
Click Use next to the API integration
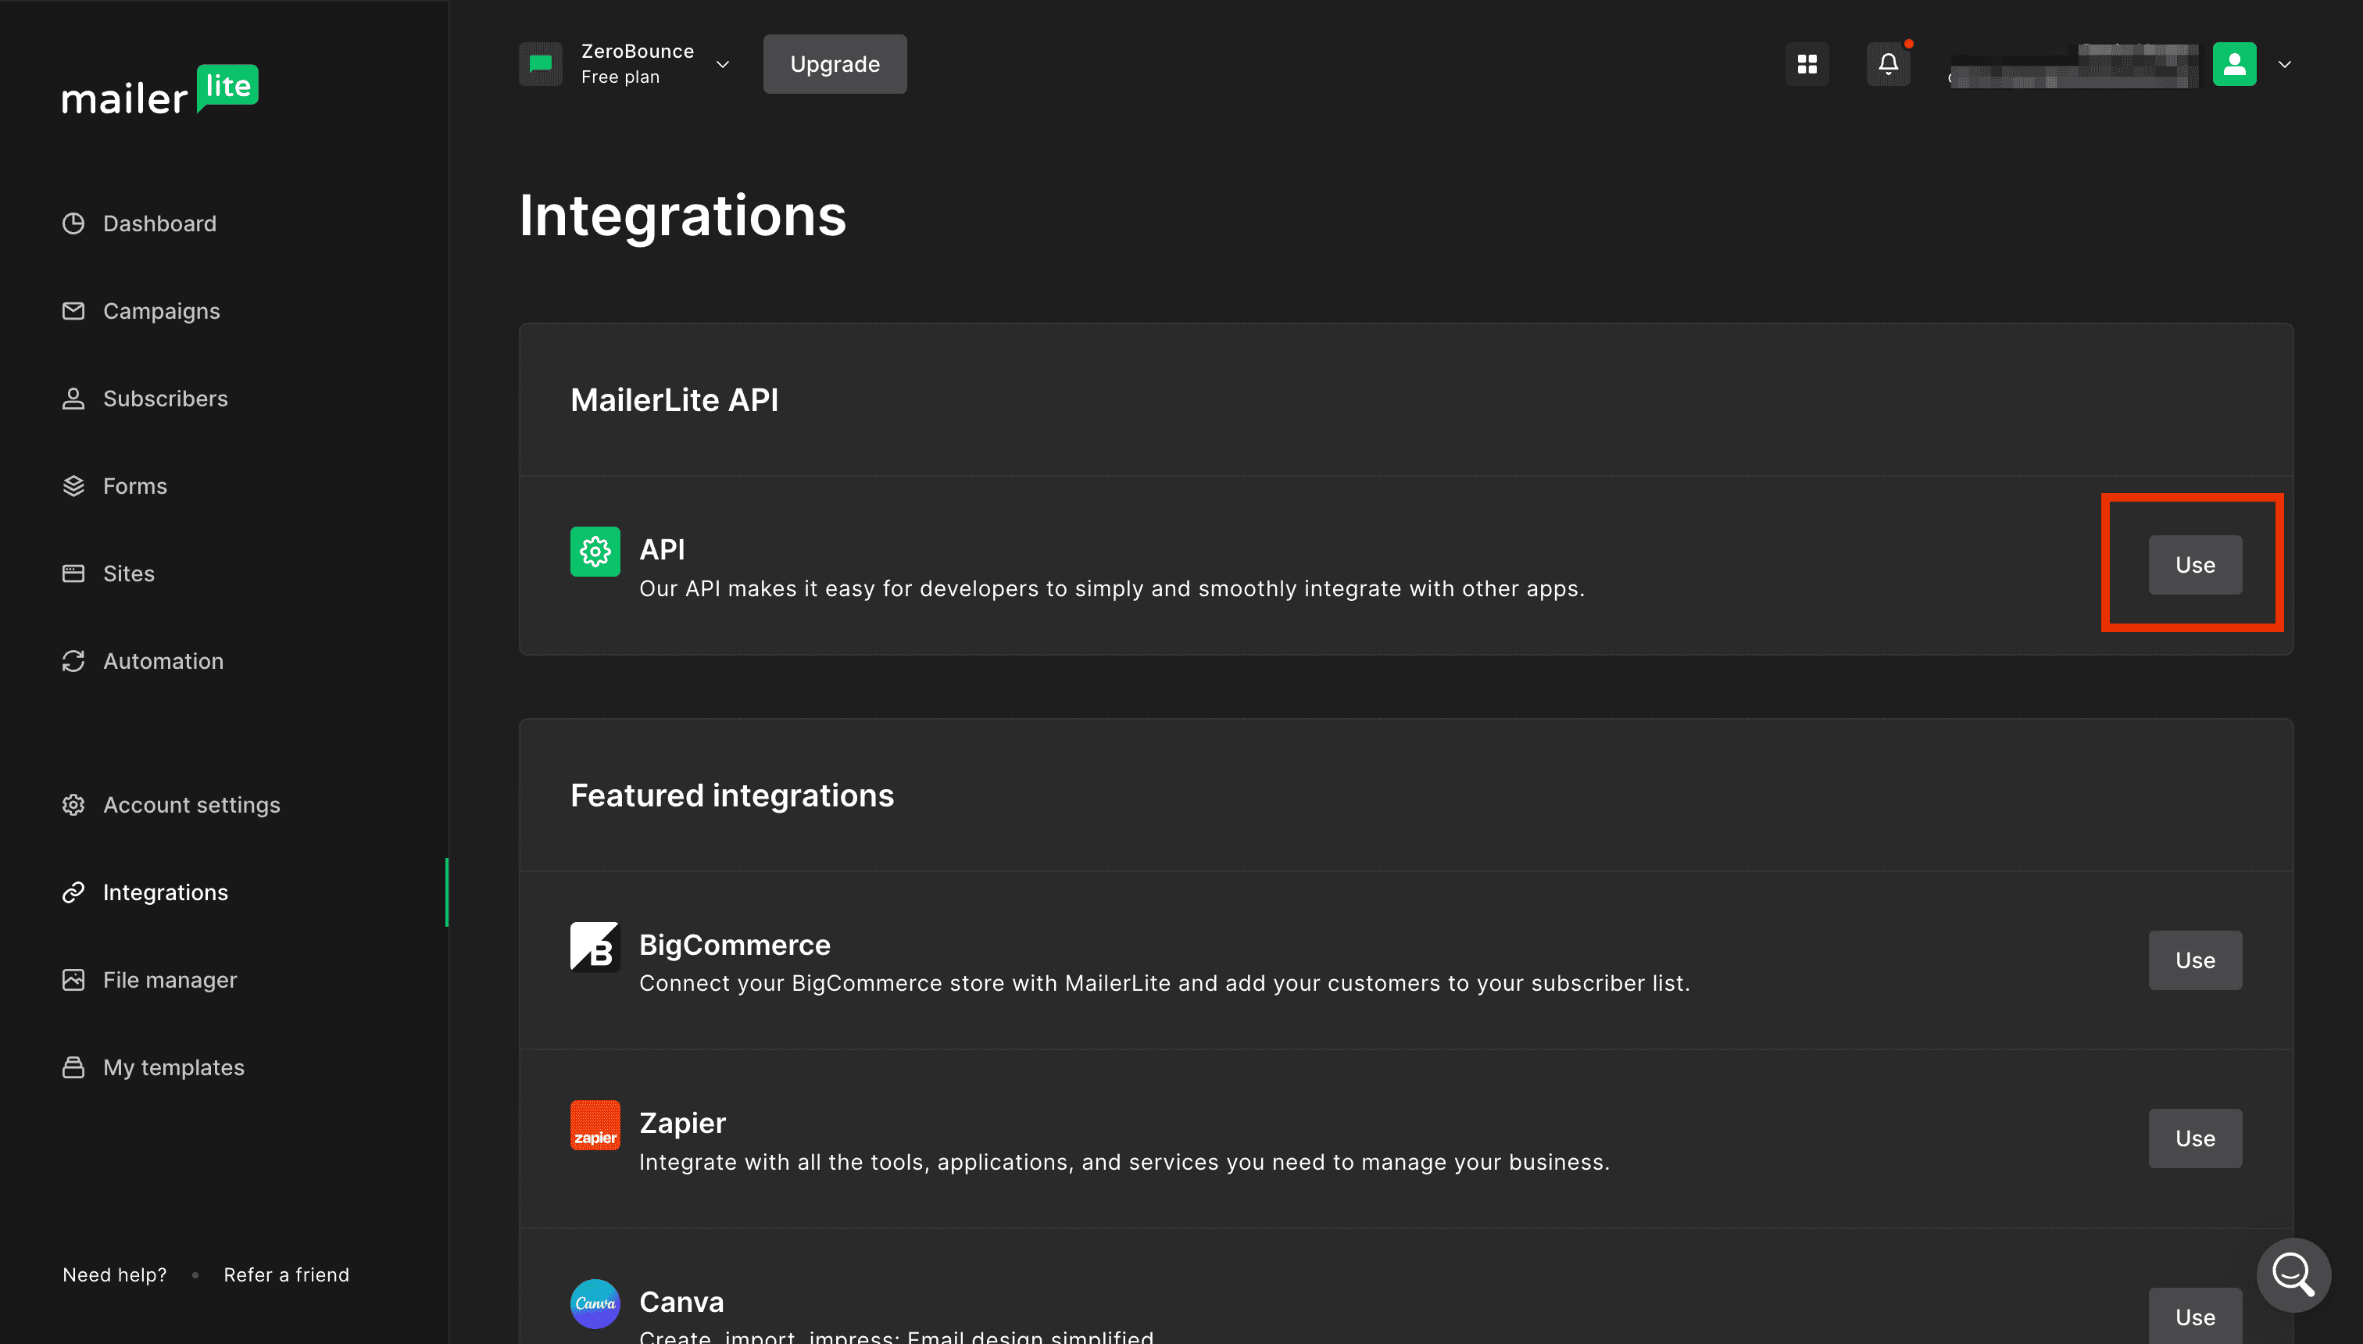(x=2194, y=564)
